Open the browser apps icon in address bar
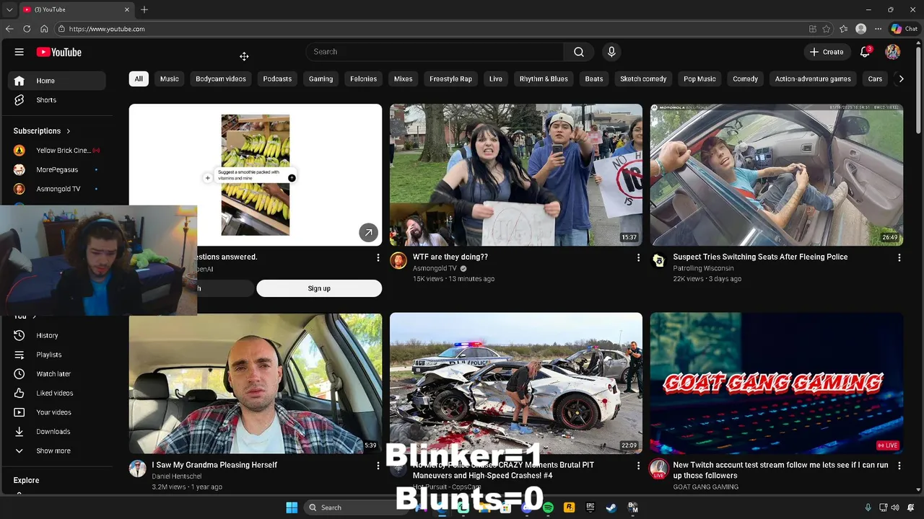924x519 pixels. [x=813, y=29]
